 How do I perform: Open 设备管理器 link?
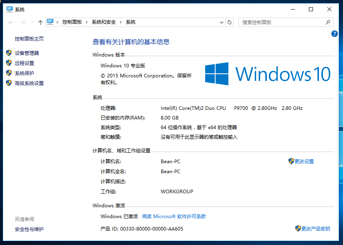coord(27,53)
